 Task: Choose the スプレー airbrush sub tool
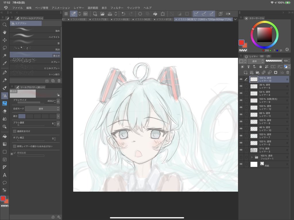(35, 61)
